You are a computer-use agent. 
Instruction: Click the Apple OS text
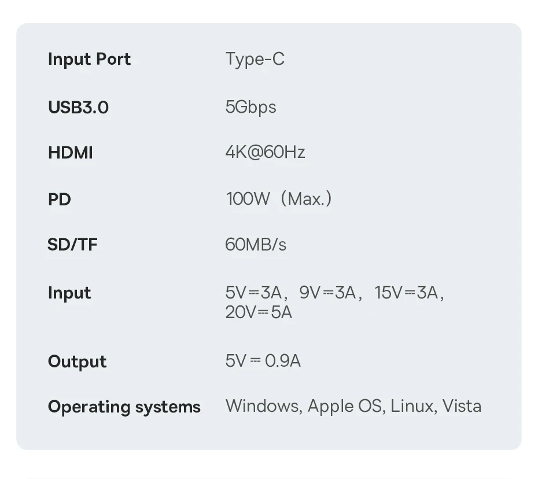(x=345, y=406)
